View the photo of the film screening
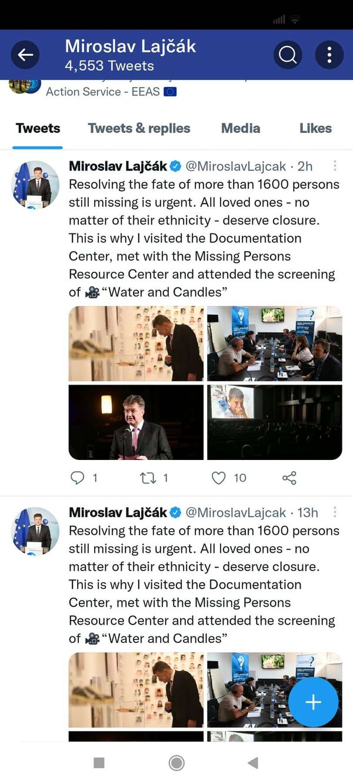The height and width of the screenshot is (784, 353). pos(275,422)
